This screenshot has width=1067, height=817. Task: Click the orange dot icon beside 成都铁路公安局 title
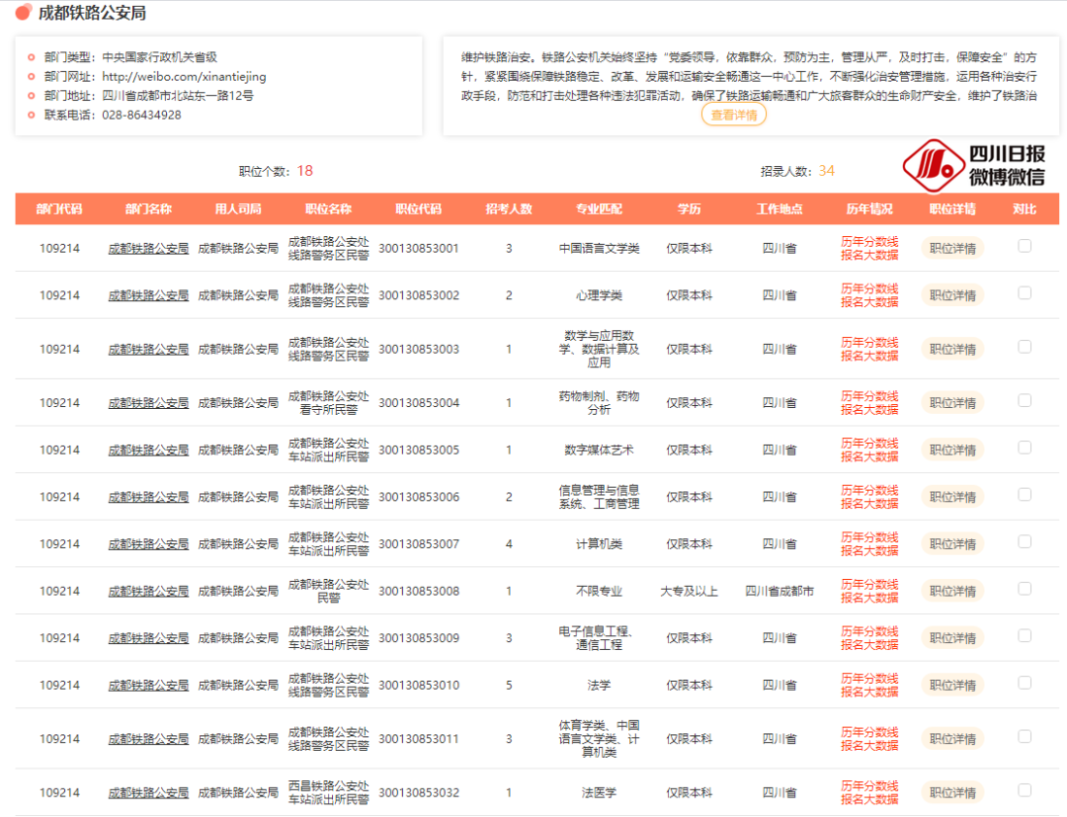point(23,13)
